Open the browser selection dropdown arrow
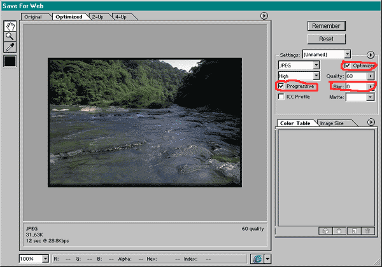Viewport: 382px width, 267px height. pyautogui.click(x=267, y=259)
